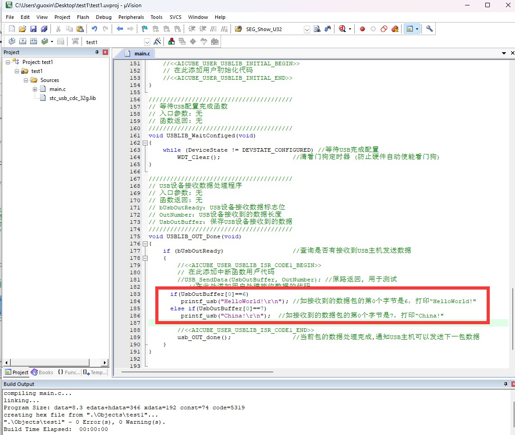Open a file with the folder icon
Image resolution: width=515 pixels, height=435 pixels.
click(23, 29)
